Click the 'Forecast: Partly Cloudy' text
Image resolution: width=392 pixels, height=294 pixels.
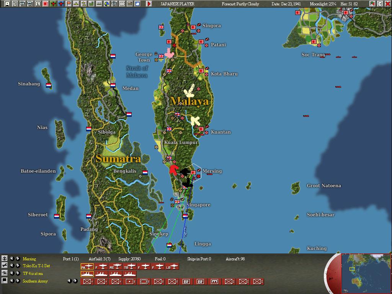pyautogui.click(x=240, y=4)
